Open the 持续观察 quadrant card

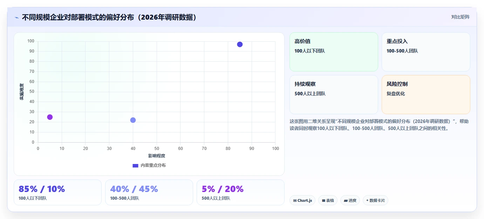coord(334,95)
